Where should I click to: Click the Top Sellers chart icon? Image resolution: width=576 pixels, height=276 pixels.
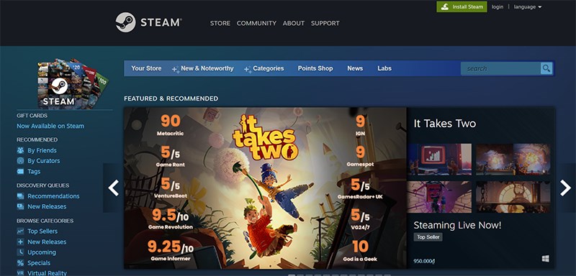21,231
